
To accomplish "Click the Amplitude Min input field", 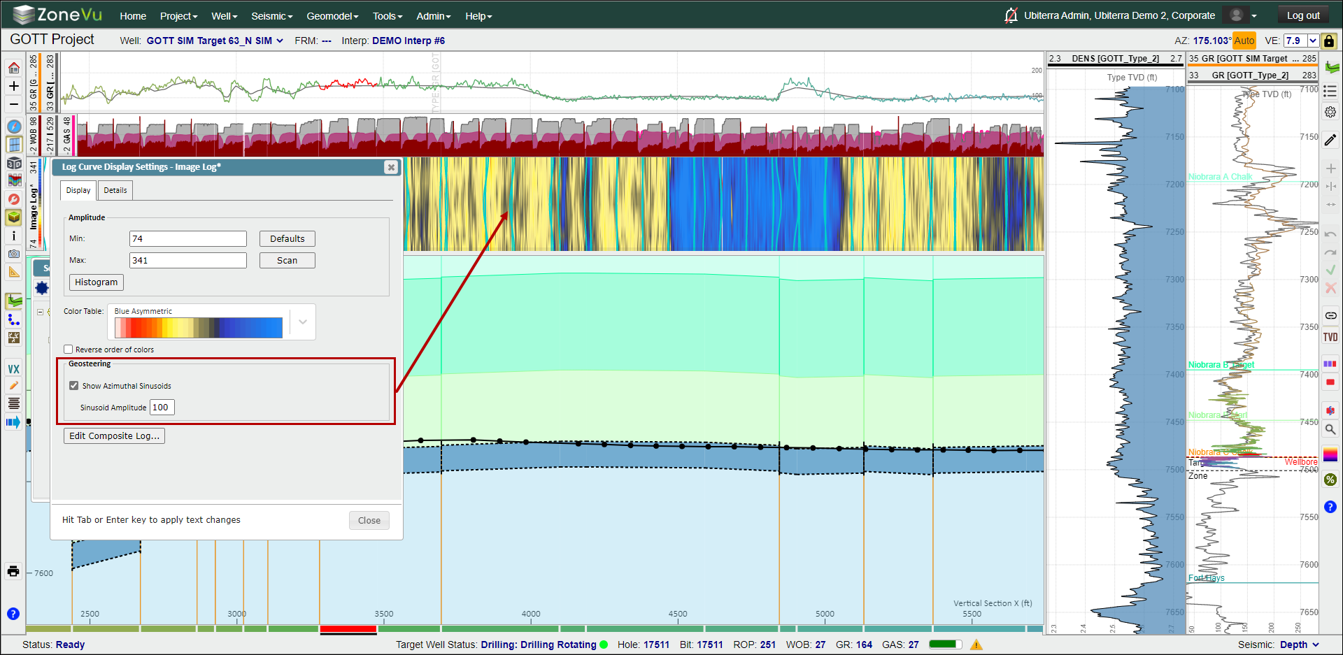I will point(188,238).
